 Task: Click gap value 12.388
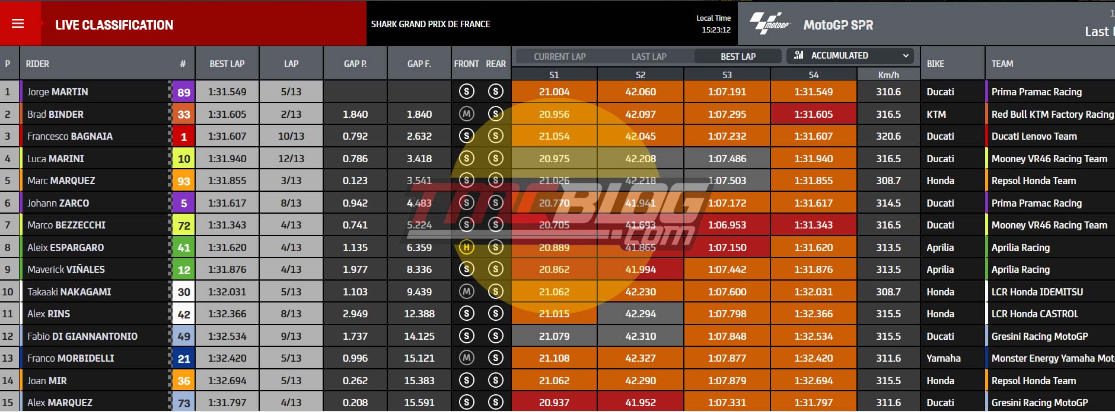419,314
